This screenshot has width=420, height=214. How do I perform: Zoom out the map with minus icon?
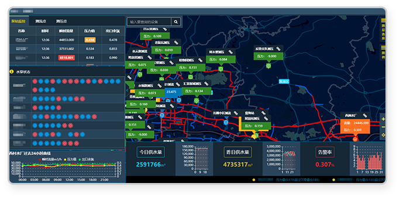pos(383,127)
